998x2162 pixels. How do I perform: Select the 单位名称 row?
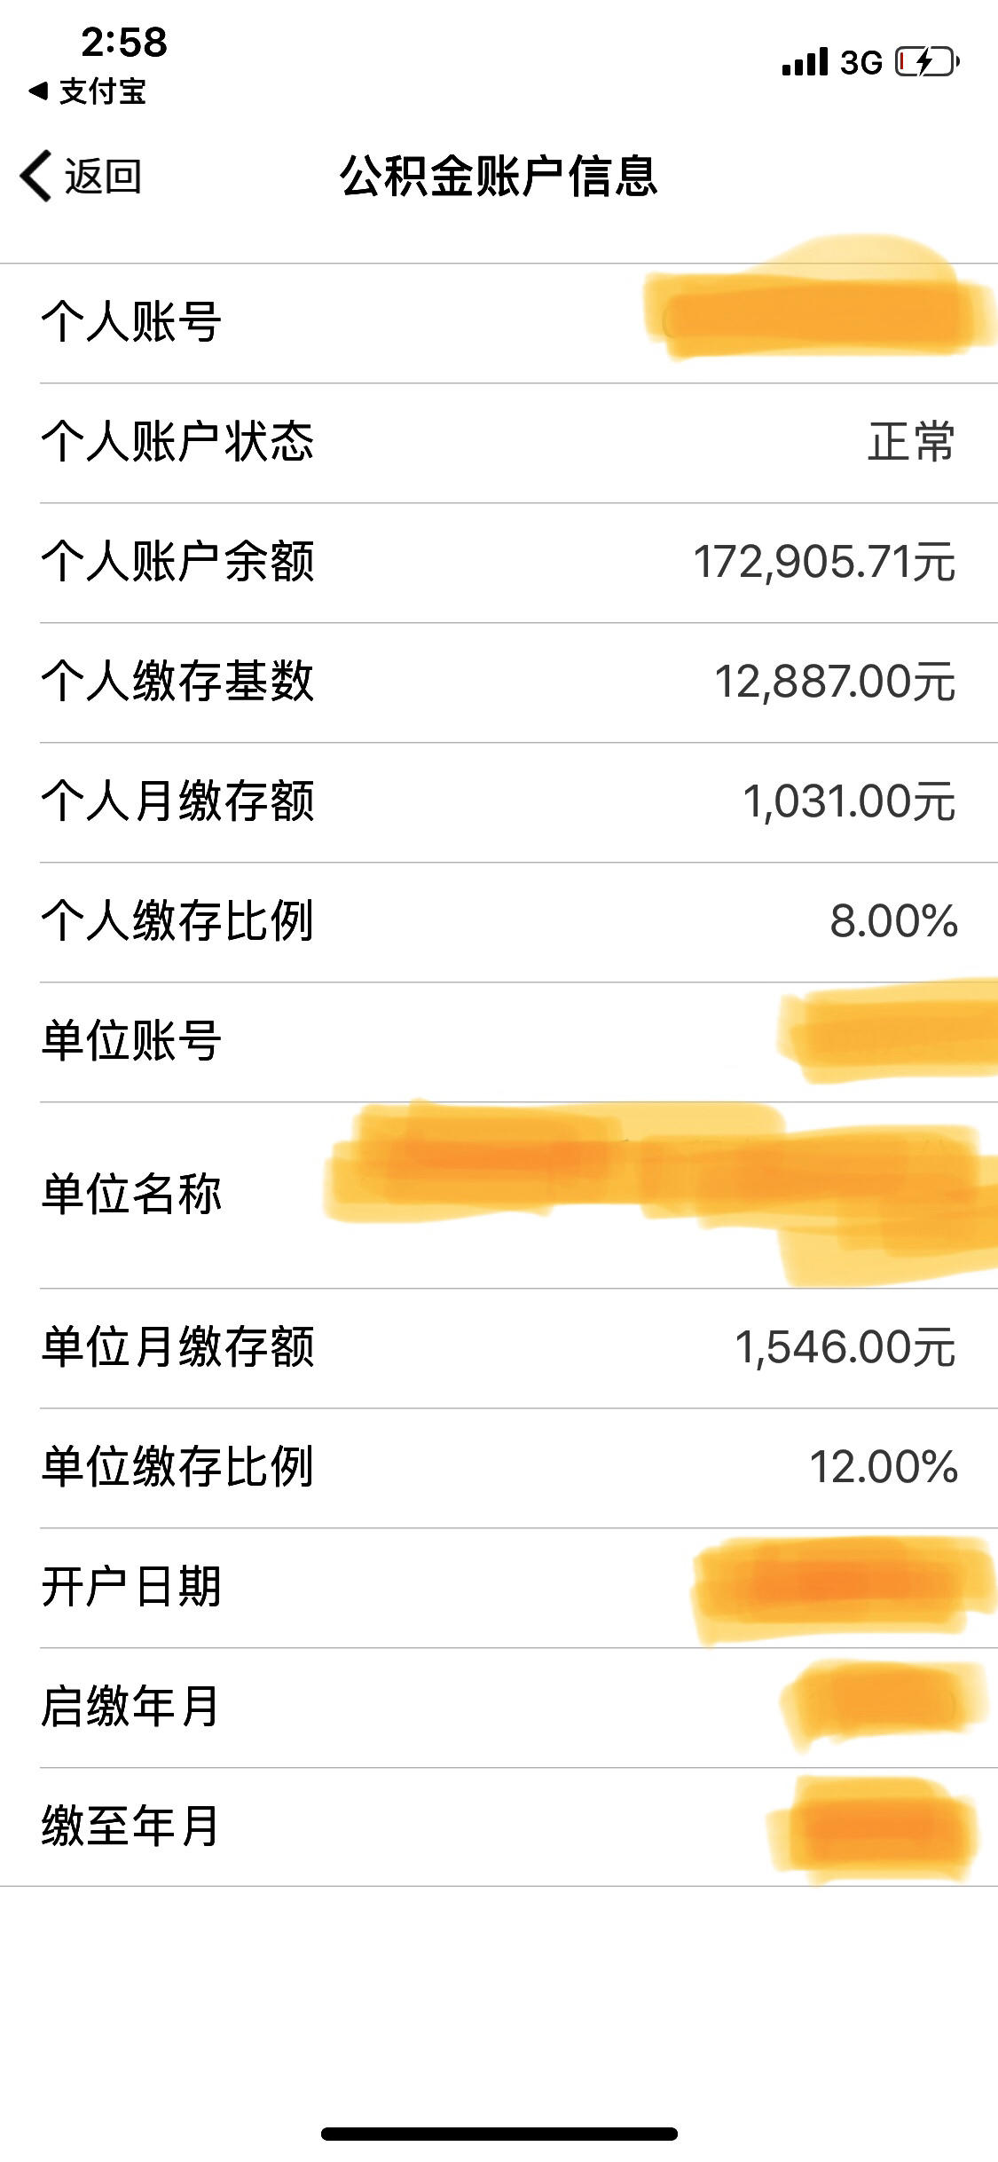[x=499, y=1195]
